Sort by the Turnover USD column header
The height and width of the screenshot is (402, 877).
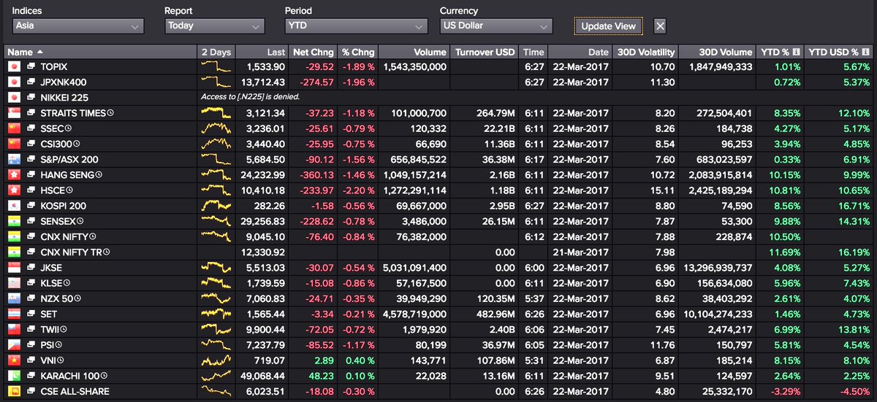(x=485, y=52)
